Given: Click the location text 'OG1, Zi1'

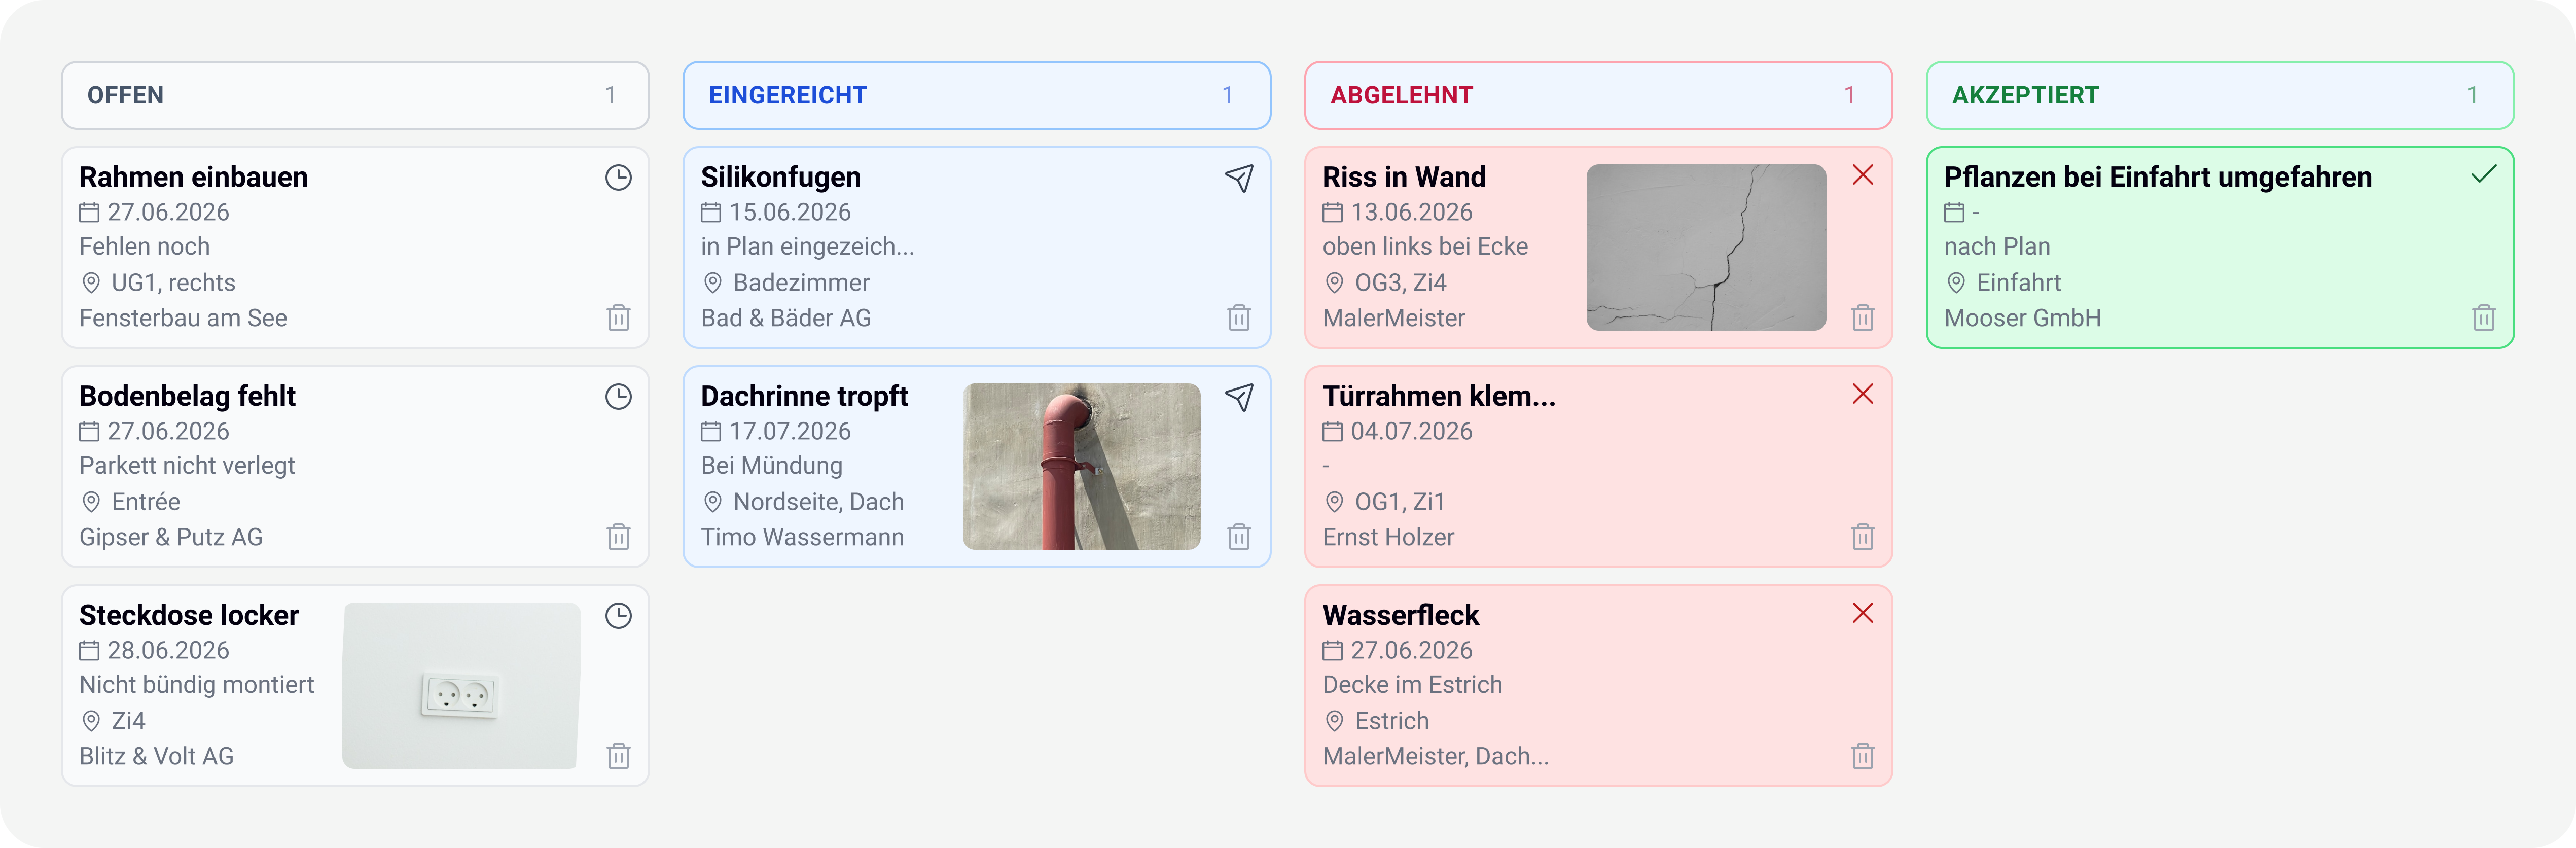Looking at the screenshot, I should (1400, 502).
